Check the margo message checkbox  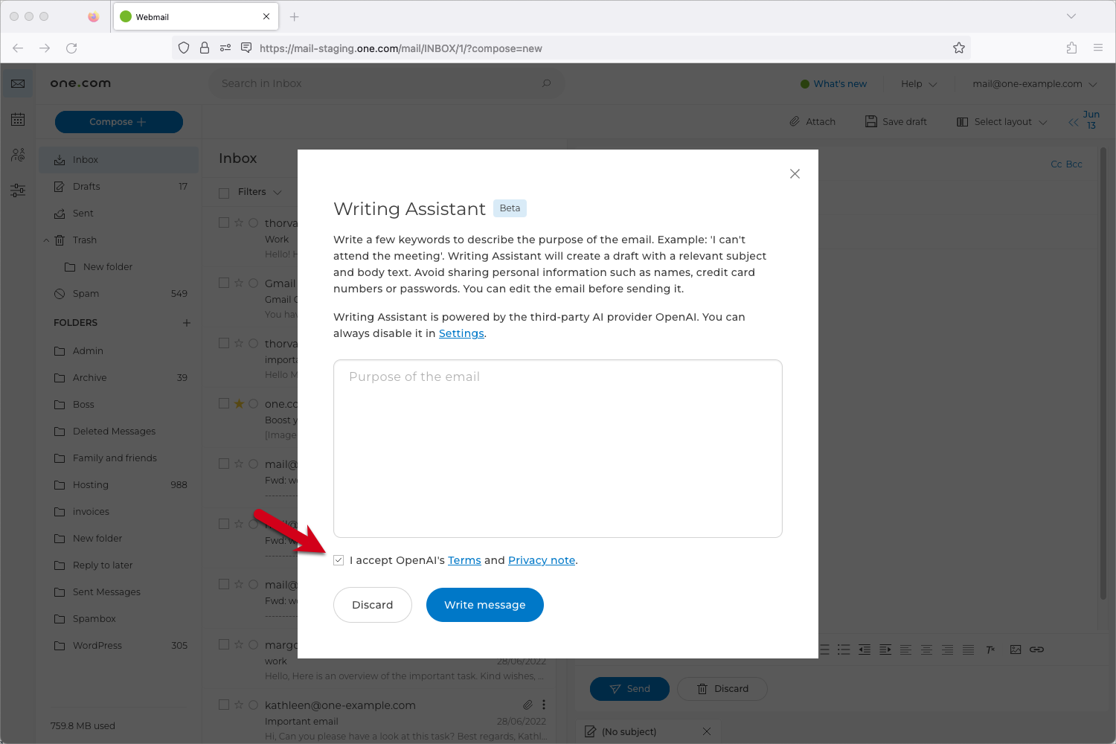[x=224, y=644]
